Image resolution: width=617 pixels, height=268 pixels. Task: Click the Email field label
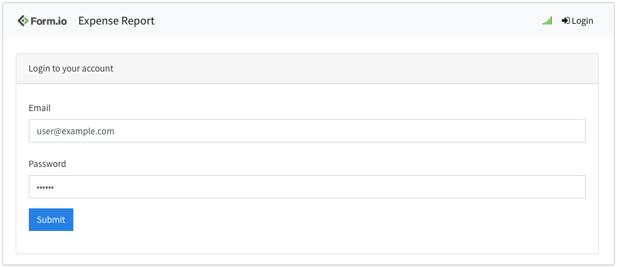tap(40, 108)
